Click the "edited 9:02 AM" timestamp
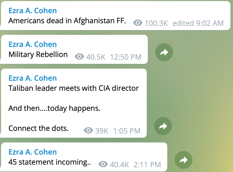Screen dimensions: 233x172 (198, 23)
